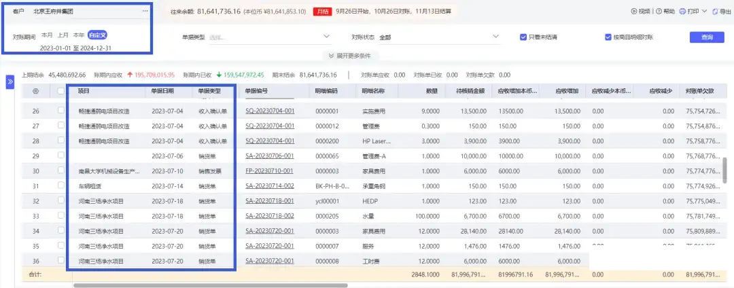Open the help icon
The width and height of the screenshot is (734, 288).
pos(659,12)
